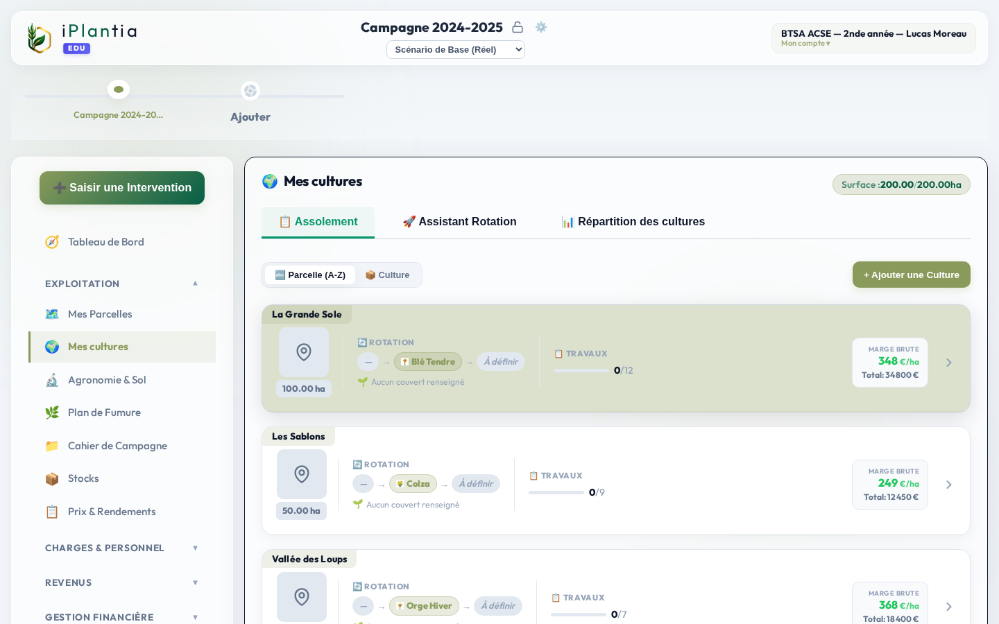Select the Blé Tendre crop chip
Screen dimensions: 999x624
point(428,362)
